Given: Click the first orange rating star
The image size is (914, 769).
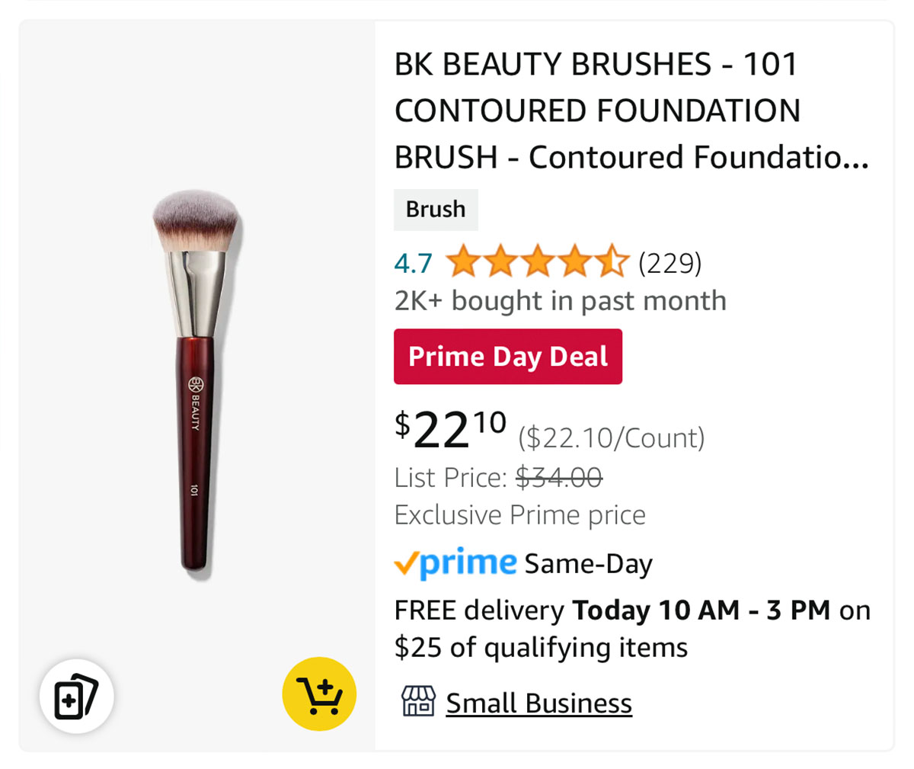Looking at the screenshot, I should click(463, 262).
